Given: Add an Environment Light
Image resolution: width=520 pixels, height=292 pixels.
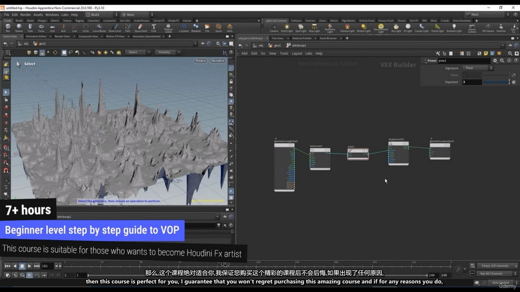Looking at the screenshot, I should pos(381,29).
